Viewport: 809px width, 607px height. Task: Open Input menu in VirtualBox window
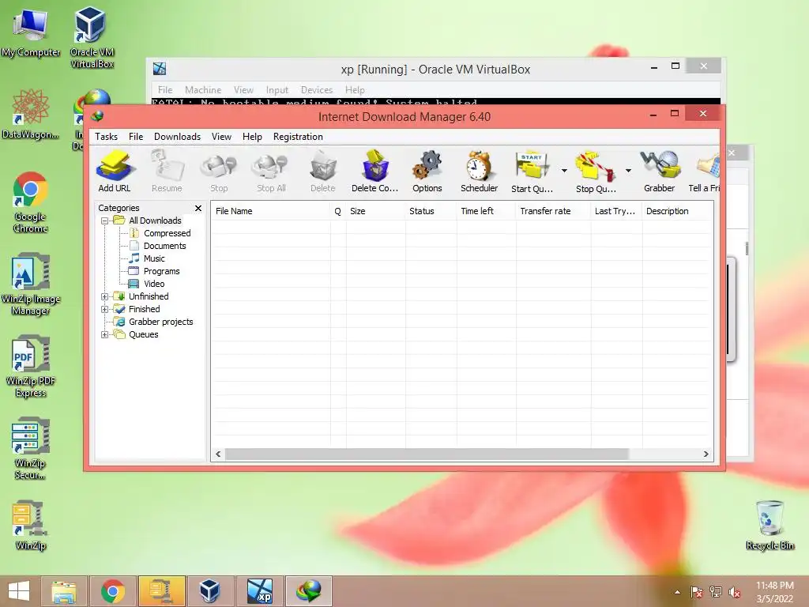click(277, 90)
